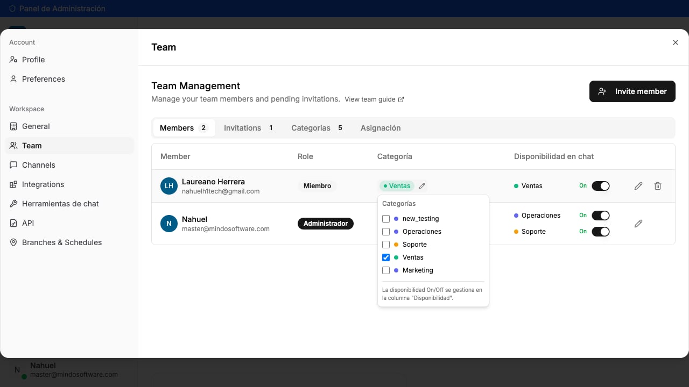This screenshot has width=689, height=387.
Task: Uncheck the Ventas category checkbox
Action: 386,257
